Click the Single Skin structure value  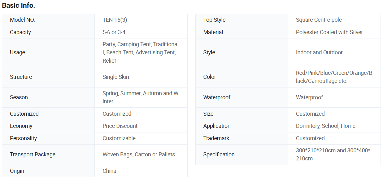[116, 77]
